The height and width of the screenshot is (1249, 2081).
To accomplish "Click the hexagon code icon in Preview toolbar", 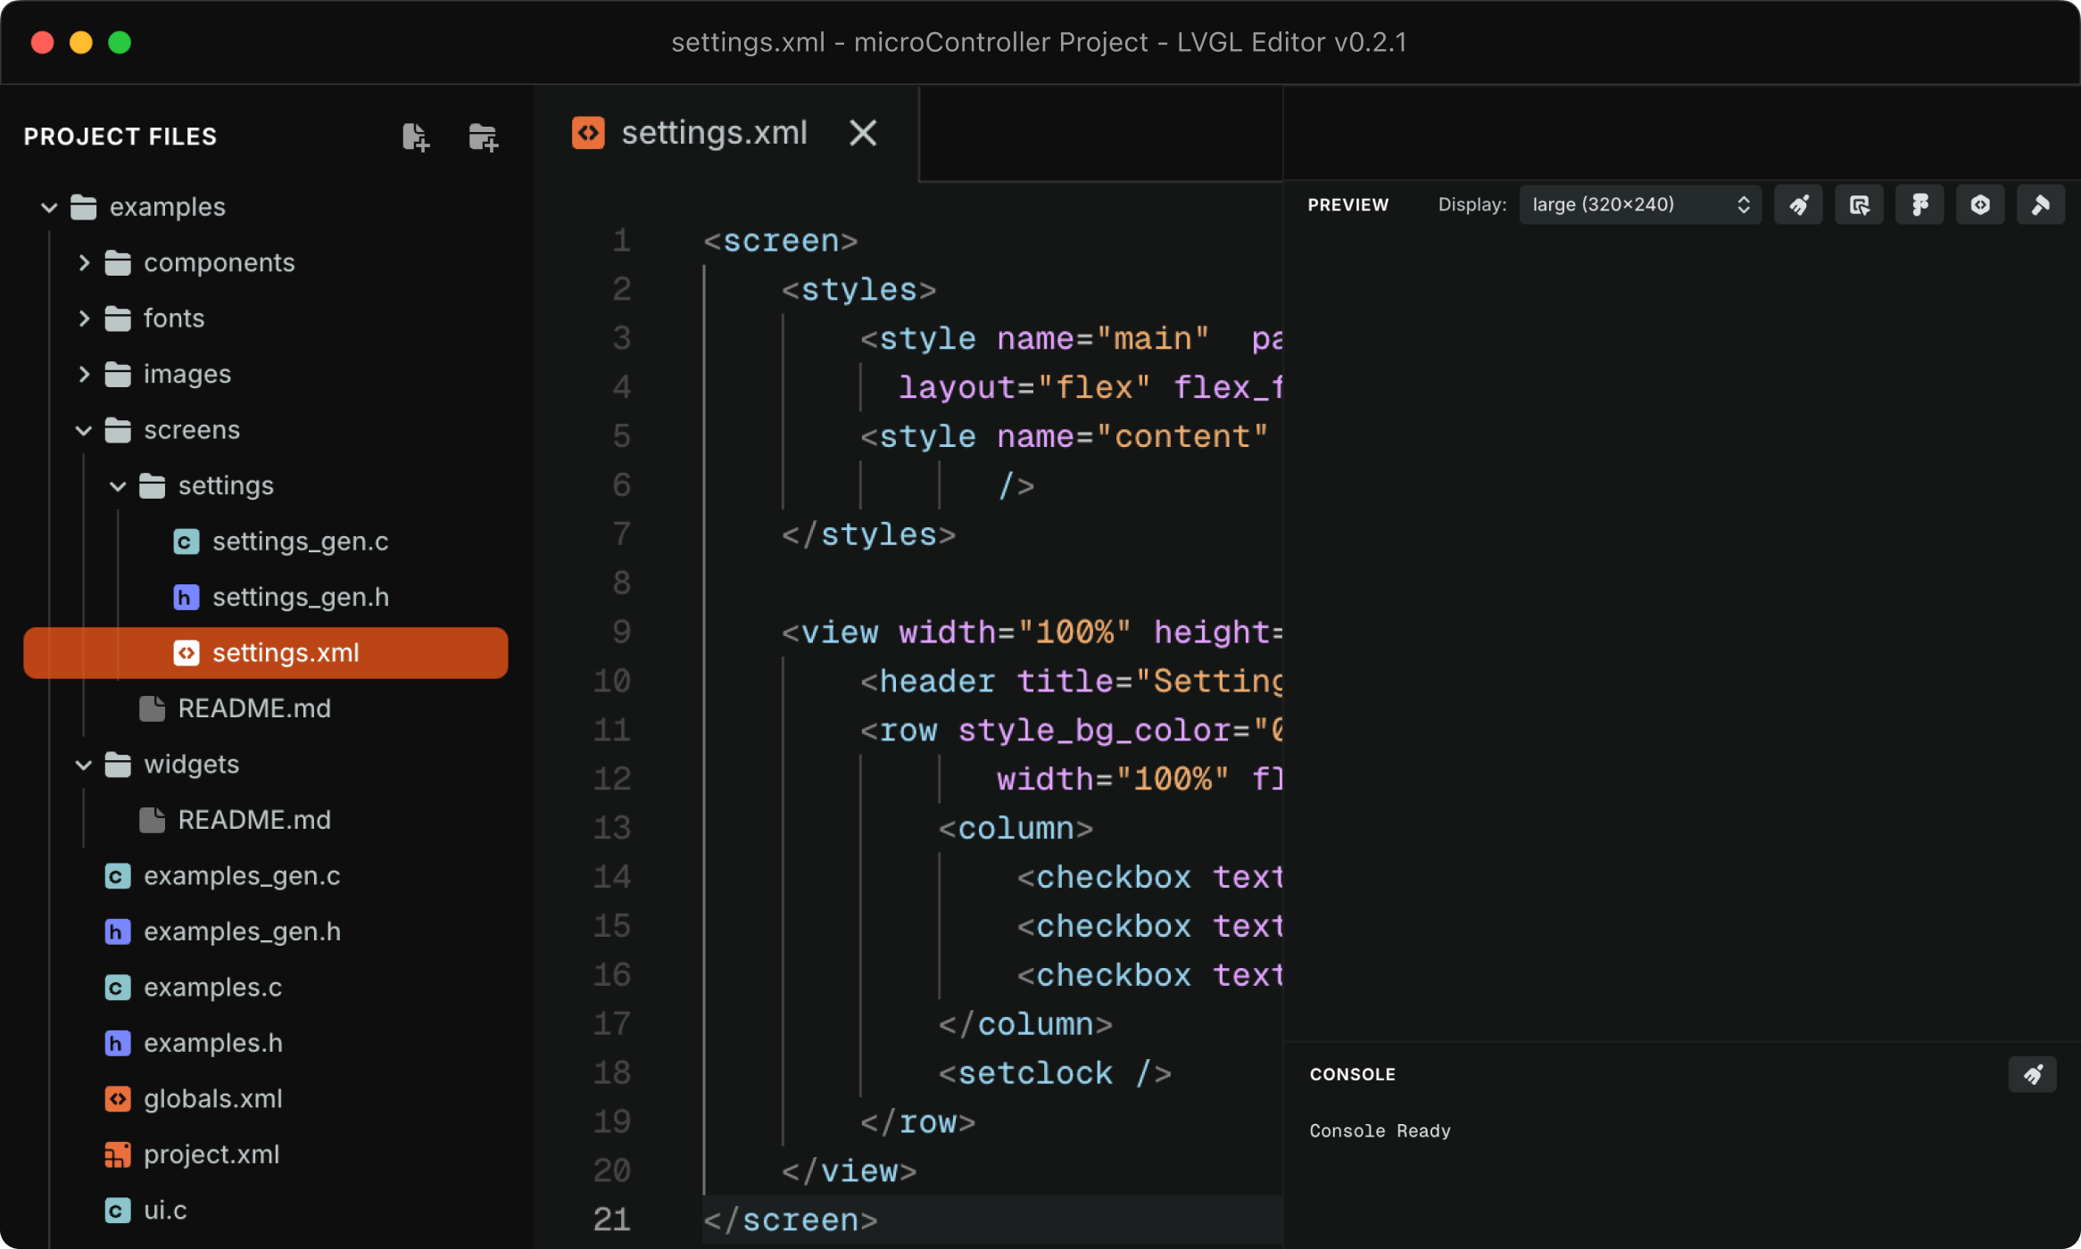I will pos(1980,205).
